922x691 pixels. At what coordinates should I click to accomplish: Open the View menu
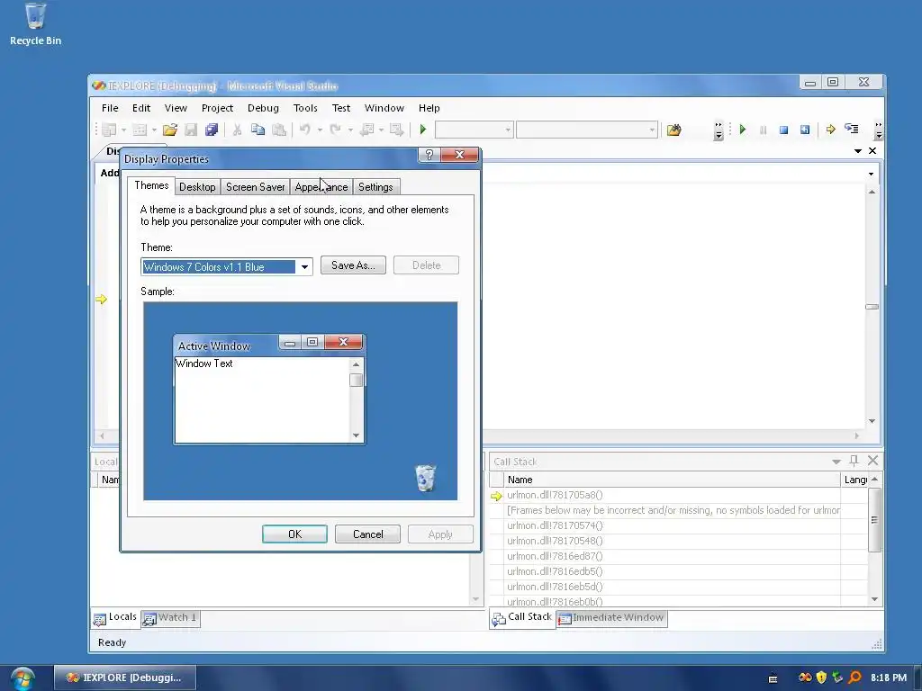(176, 108)
